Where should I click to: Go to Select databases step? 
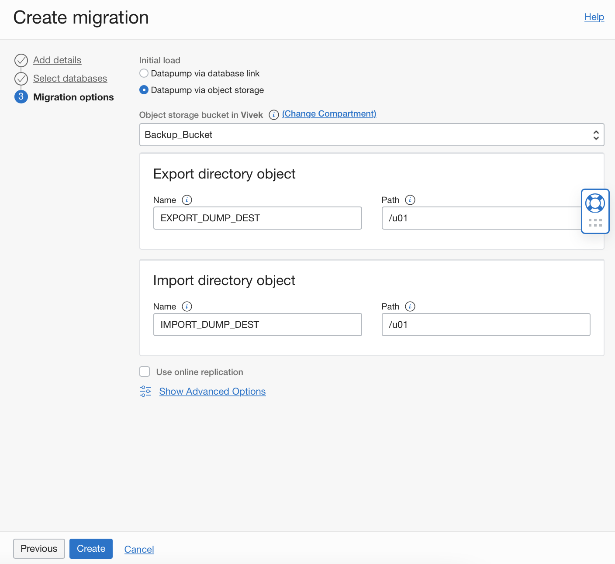pyautogui.click(x=70, y=79)
